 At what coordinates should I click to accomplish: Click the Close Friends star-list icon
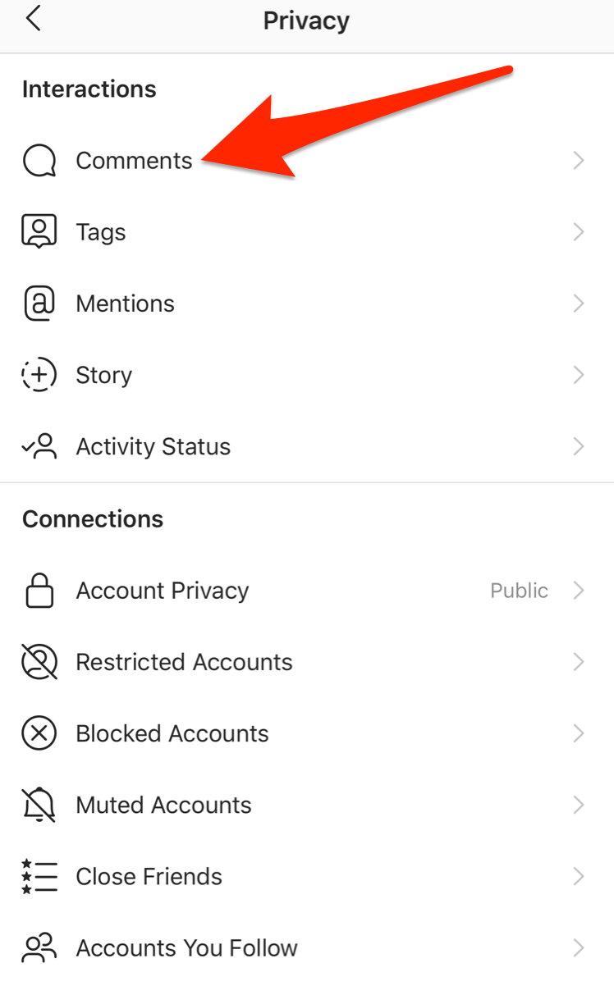[x=39, y=876]
